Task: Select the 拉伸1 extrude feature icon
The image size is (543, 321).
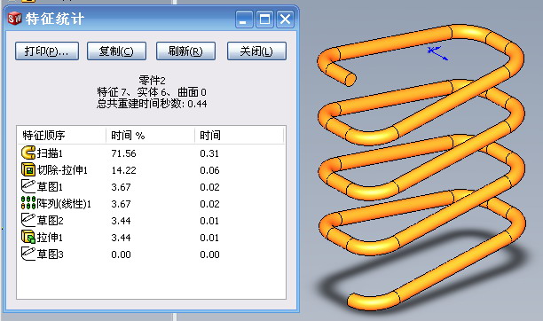Action: tap(28, 237)
